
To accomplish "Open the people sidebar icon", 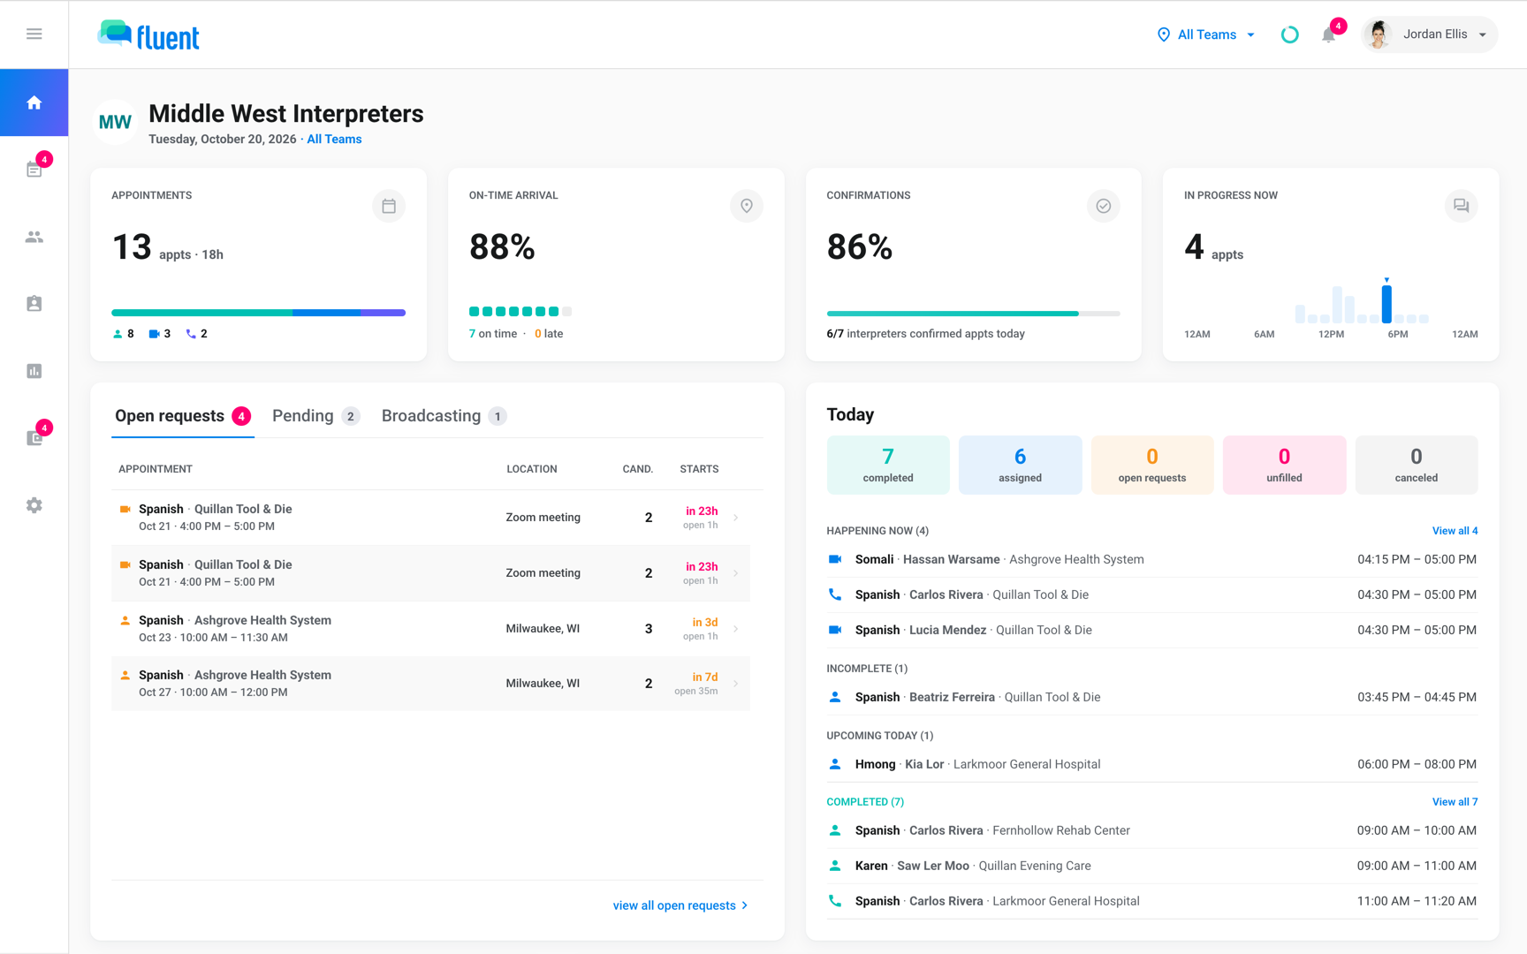I will (34, 237).
